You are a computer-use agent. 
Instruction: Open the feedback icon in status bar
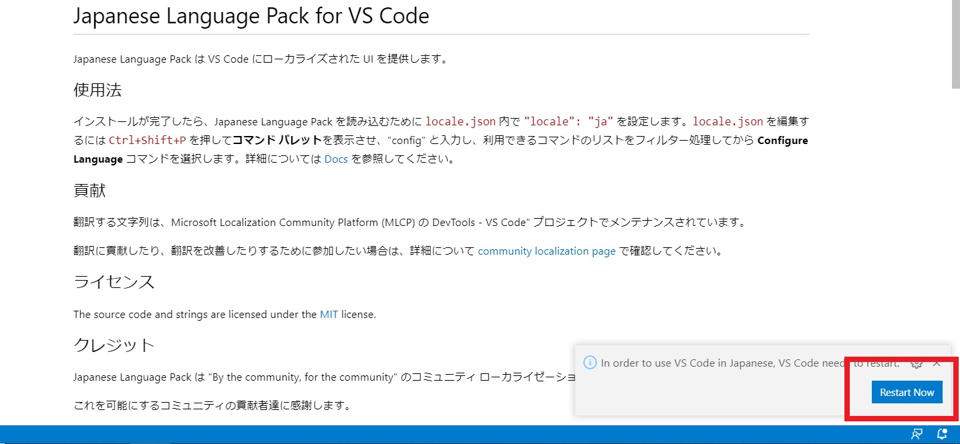tap(917, 435)
